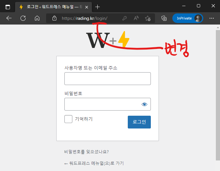Go back with the browser back arrow
This screenshot has height=171, width=220.
click(x=9, y=18)
